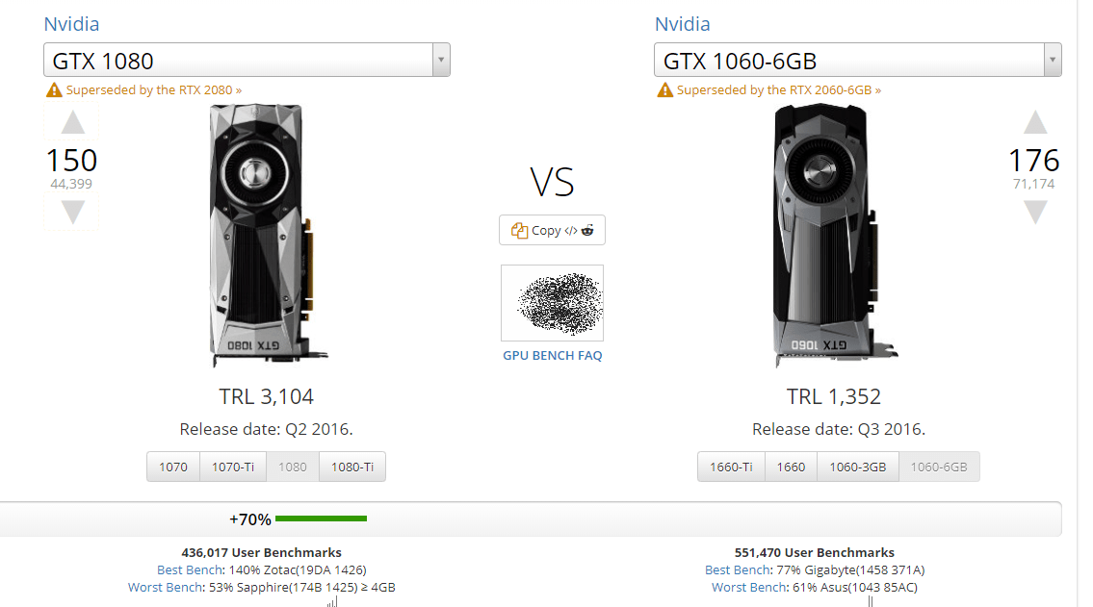Upvote the GTX 1060-6GB card

[x=1035, y=123]
